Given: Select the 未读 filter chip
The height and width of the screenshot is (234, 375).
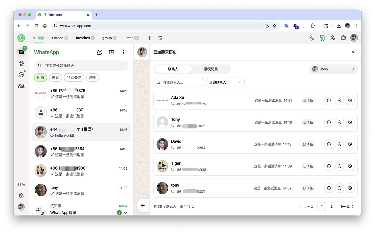Looking at the screenshot, I should [56, 78].
